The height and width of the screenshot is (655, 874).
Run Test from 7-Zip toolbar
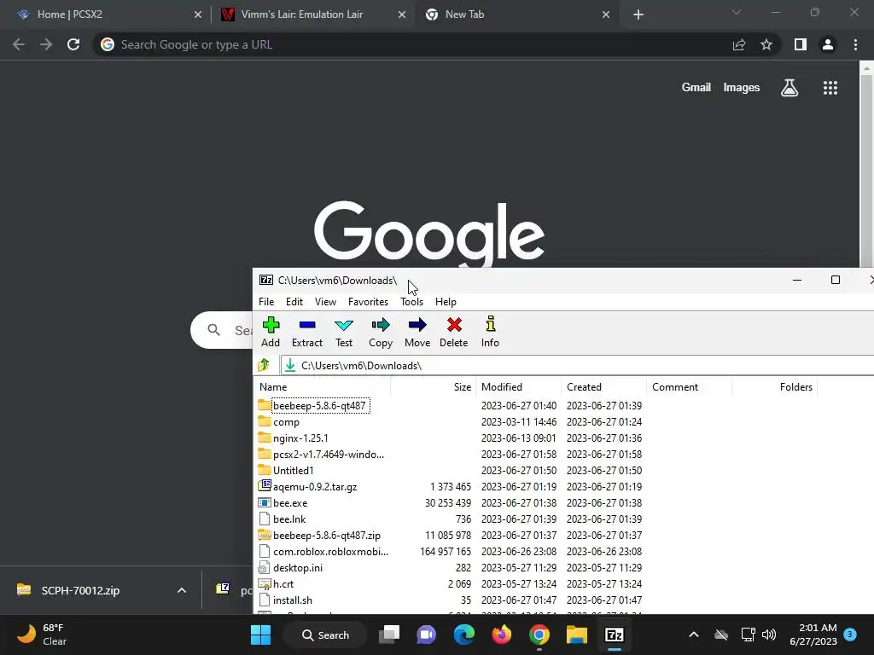[344, 332]
